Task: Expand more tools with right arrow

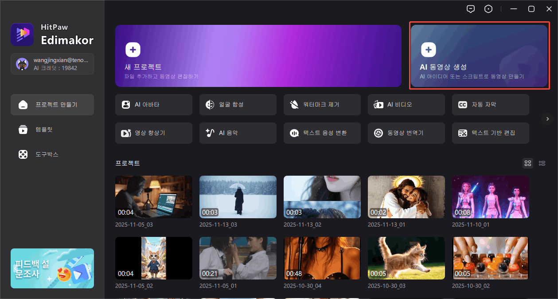Action: click(x=547, y=118)
